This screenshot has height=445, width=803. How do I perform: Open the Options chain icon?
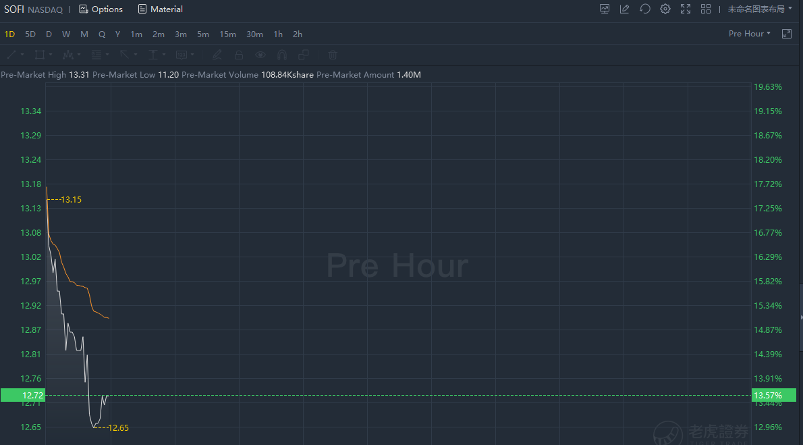pos(84,9)
